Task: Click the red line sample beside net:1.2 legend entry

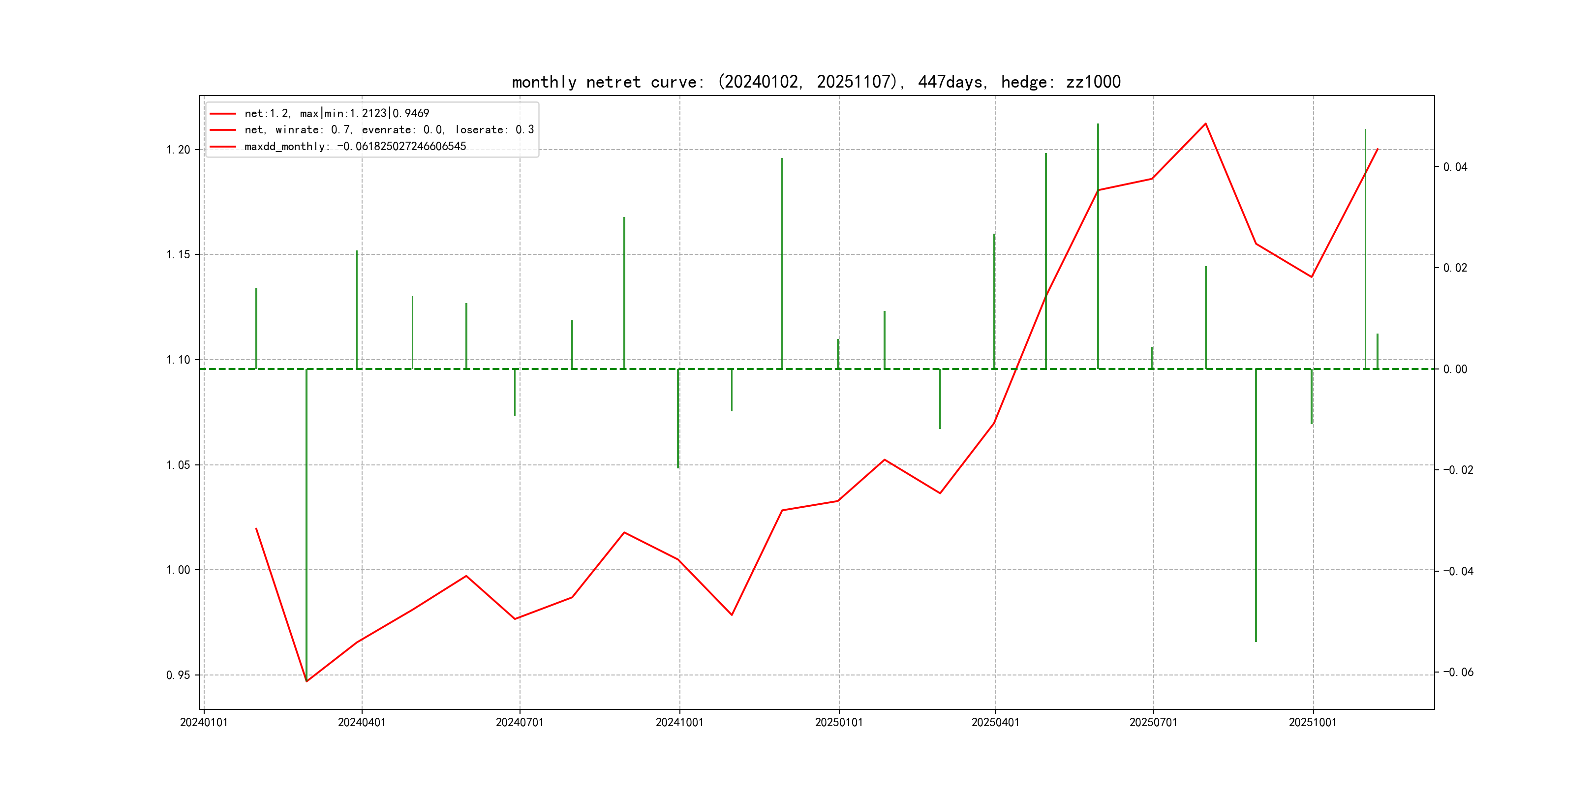Action: [223, 113]
